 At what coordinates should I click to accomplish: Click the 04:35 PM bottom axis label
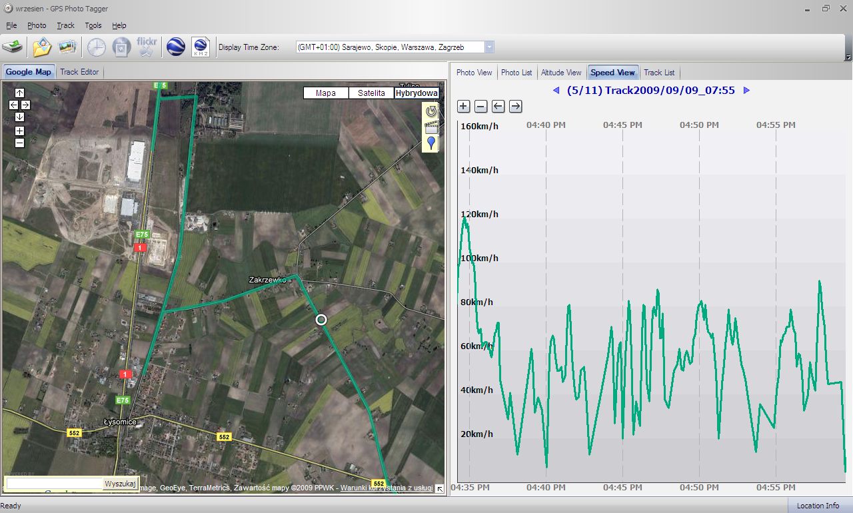(470, 488)
